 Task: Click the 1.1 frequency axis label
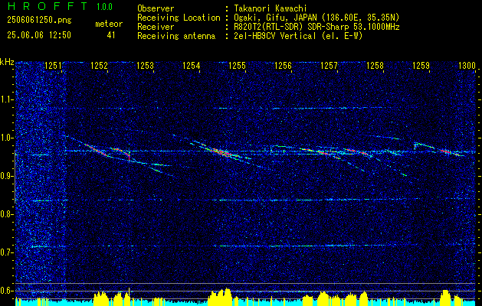(7, 99)
